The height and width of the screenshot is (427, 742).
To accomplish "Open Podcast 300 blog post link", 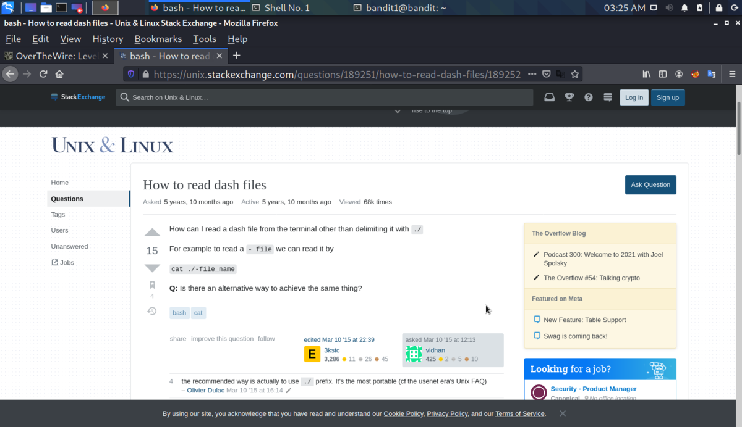I will [x=603, y=258].
